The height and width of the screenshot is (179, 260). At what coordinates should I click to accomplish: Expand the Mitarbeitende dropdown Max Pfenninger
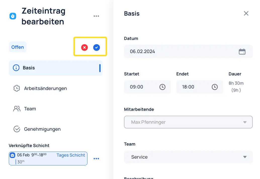(188, 122)
